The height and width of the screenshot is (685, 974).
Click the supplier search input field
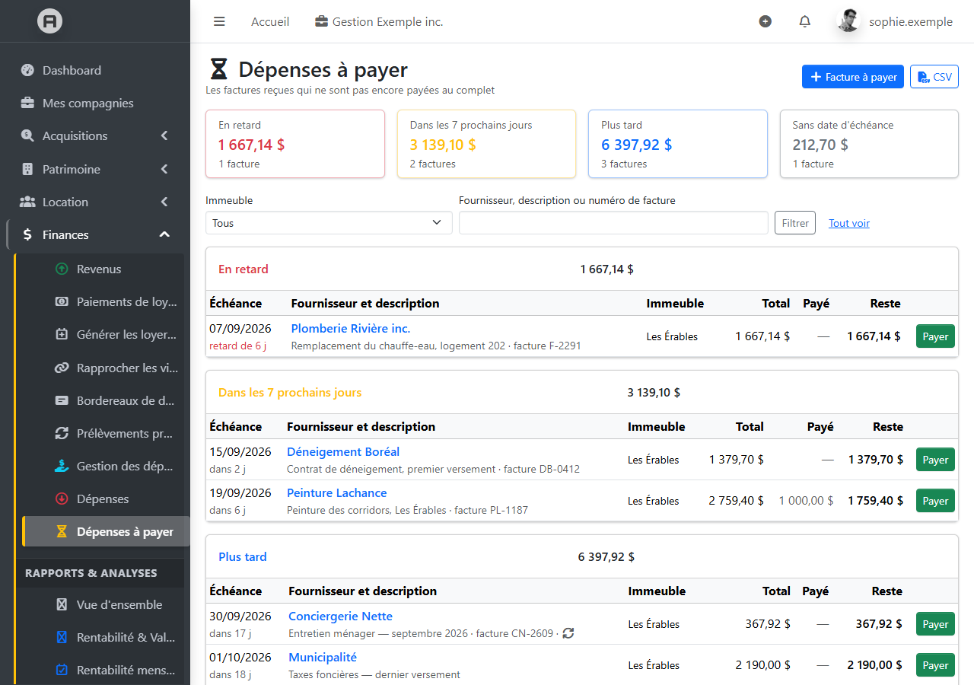coord(613,223)
